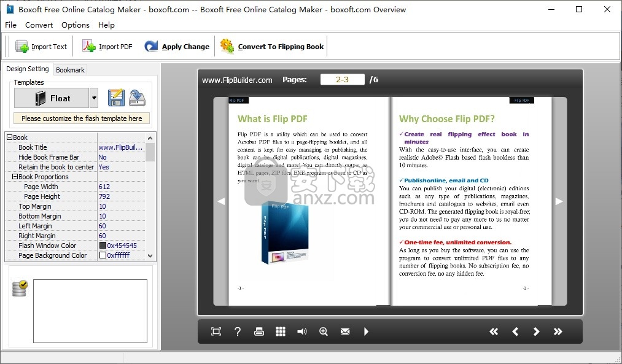Click the Flip PDF product box image

click(286, 233)
